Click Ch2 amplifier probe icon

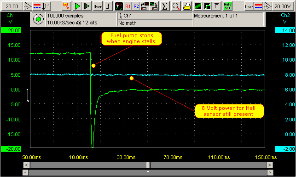267,6
